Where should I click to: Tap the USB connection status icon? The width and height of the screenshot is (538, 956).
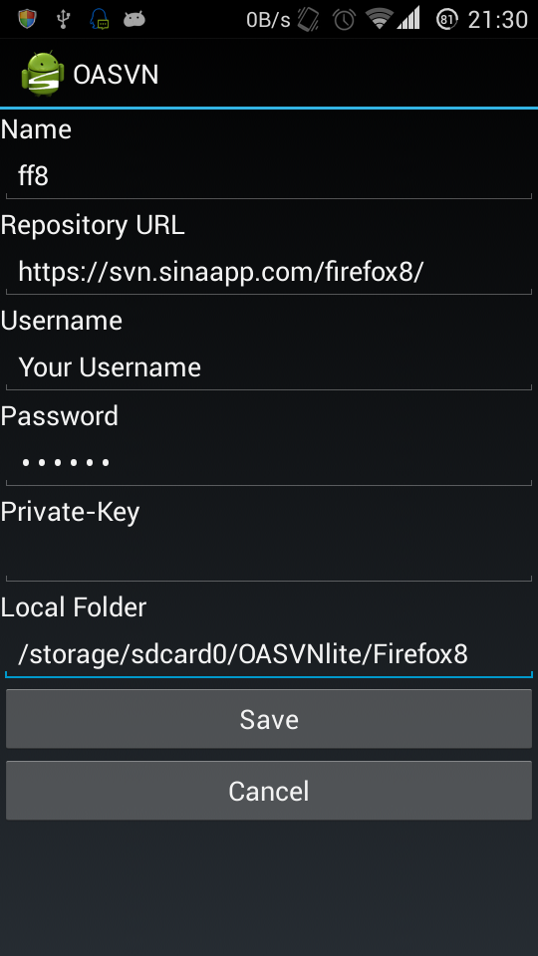coord(63,19)
